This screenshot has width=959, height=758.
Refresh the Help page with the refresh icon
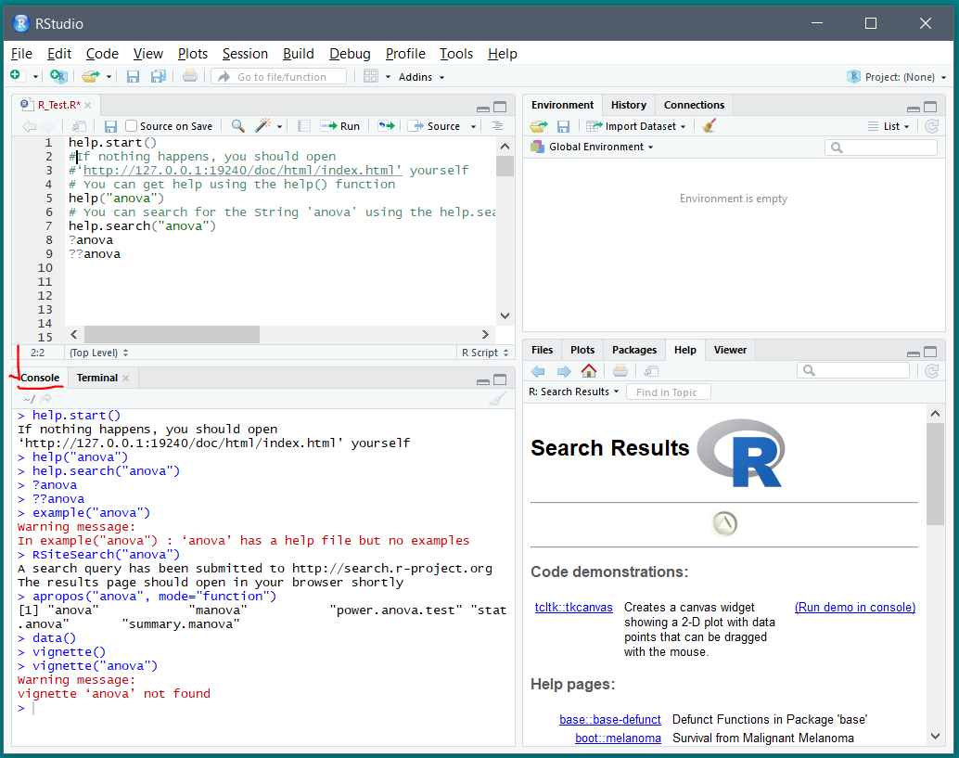pyautogui.click(x=931, y=371)
